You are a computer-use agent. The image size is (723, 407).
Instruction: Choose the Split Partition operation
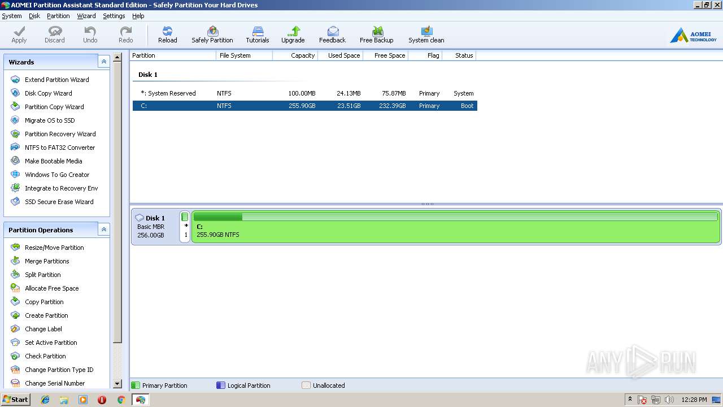pyautogui.click(x=42, y=275)
